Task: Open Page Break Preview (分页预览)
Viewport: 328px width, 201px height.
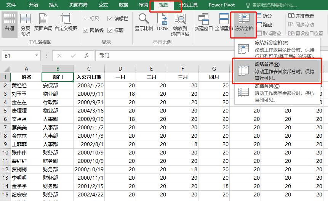Action: 25,24
